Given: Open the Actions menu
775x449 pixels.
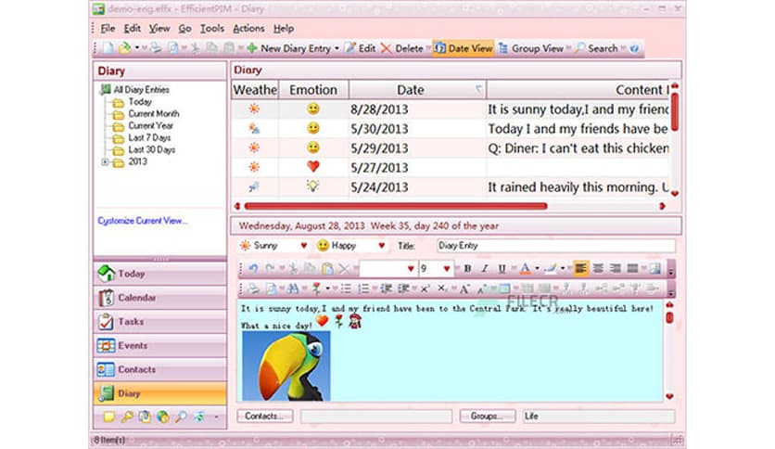Looking at the screenshot, I should 248,29.
